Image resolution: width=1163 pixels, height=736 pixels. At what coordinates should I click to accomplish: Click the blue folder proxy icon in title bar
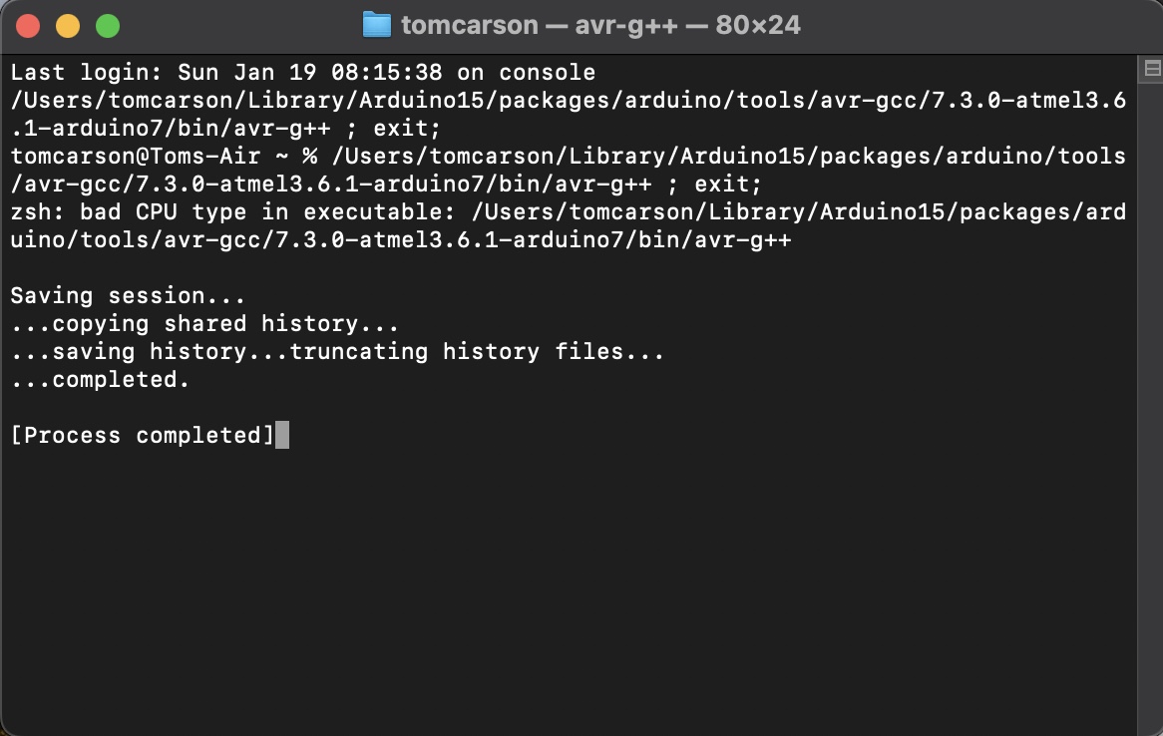[x=377, y=25]
